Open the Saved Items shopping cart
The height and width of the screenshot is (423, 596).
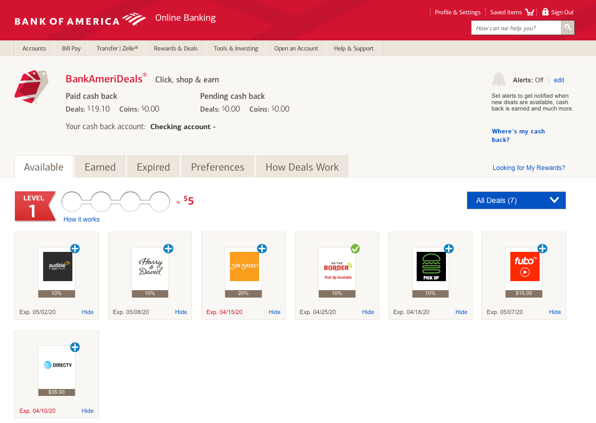coord(529,12)
